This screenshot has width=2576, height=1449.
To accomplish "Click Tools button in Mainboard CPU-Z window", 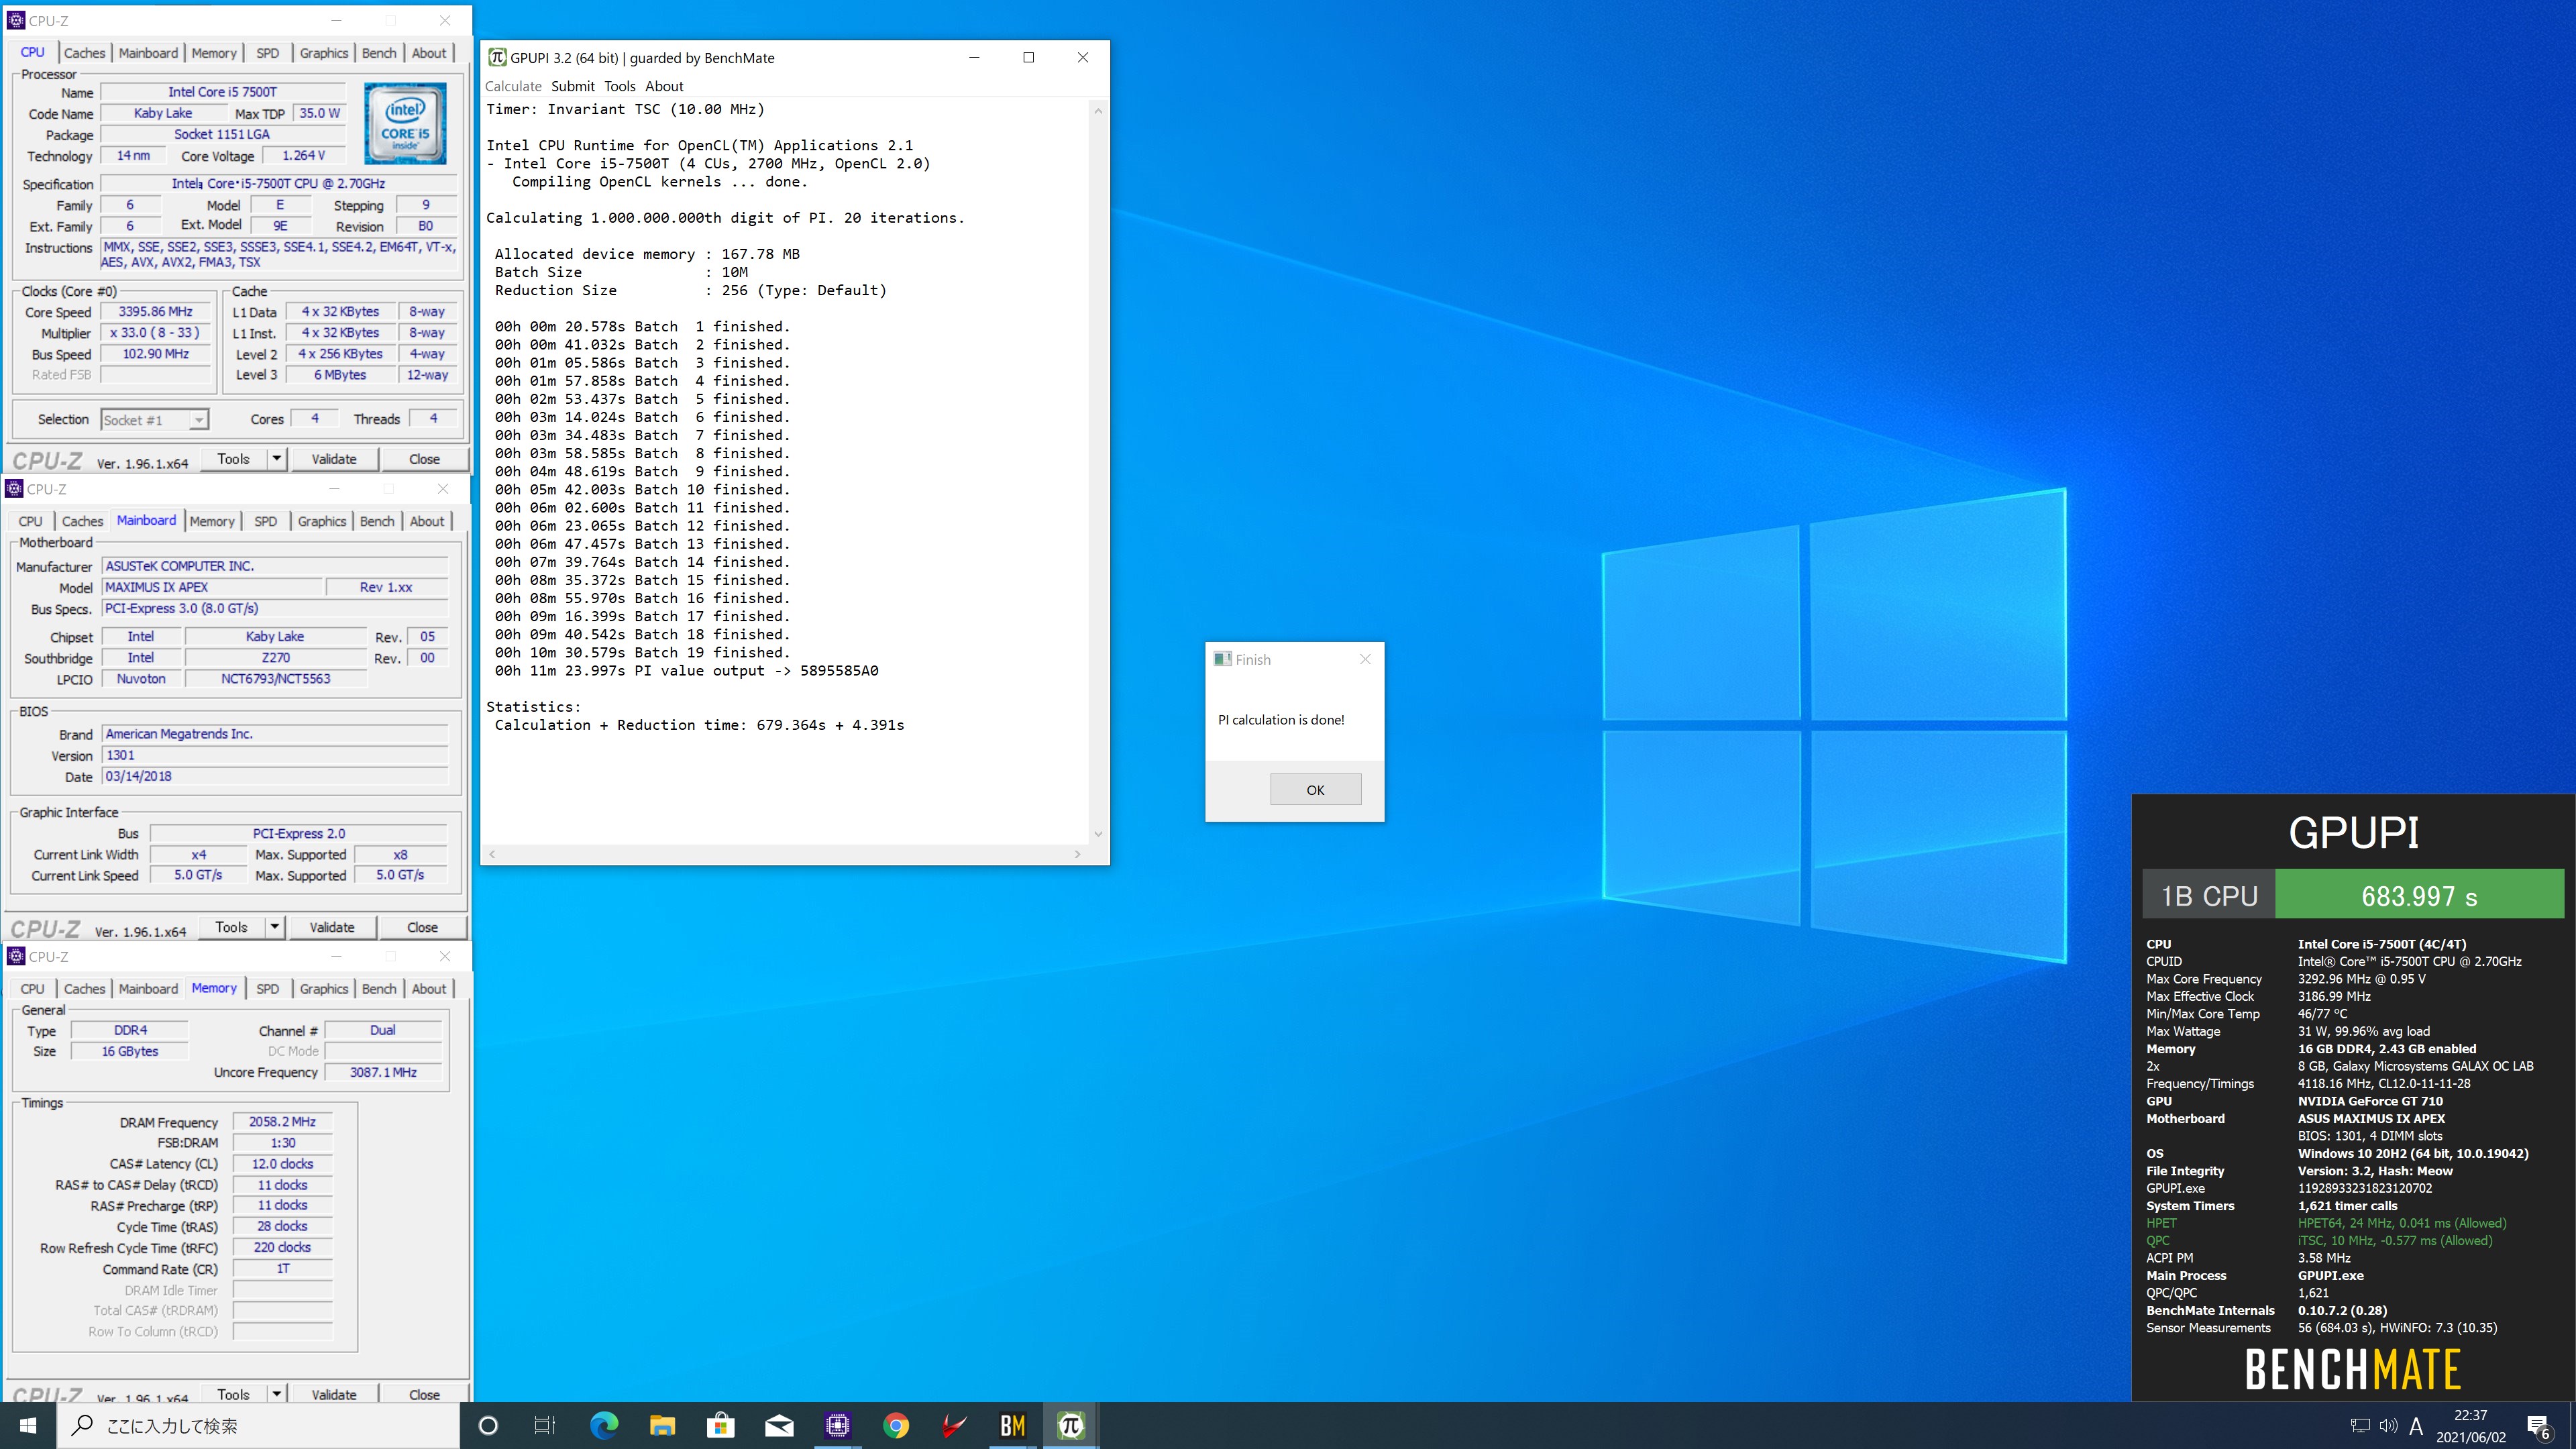I will coord(232,927).
